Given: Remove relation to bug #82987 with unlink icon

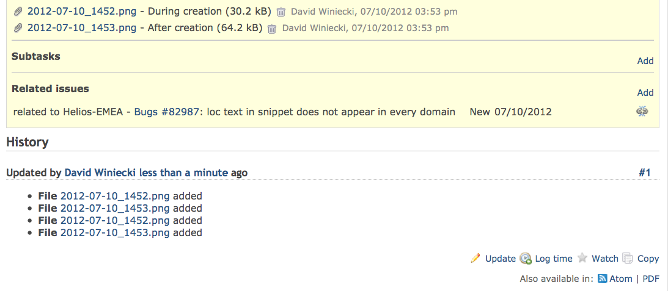Looking at the screenshot, I should click(x=642, y=112).
